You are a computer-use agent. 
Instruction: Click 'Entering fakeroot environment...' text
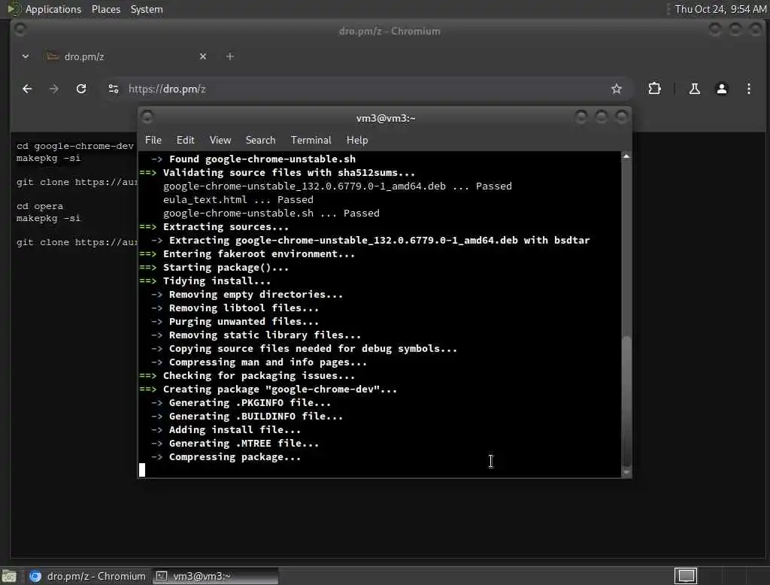tap(259, 254)
